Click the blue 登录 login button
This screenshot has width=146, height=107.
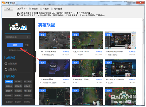[x=15, y=45]
